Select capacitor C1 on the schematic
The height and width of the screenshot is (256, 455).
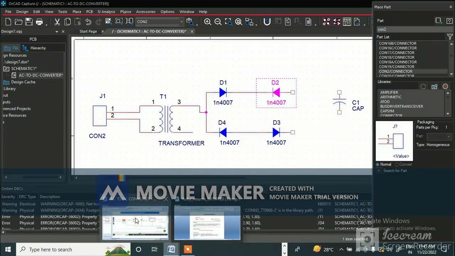339,102
